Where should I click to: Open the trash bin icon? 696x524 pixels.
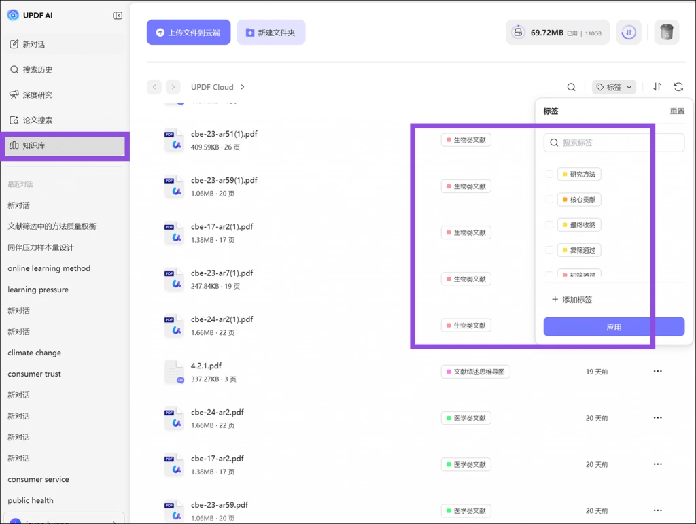click(x=666, y=33)
